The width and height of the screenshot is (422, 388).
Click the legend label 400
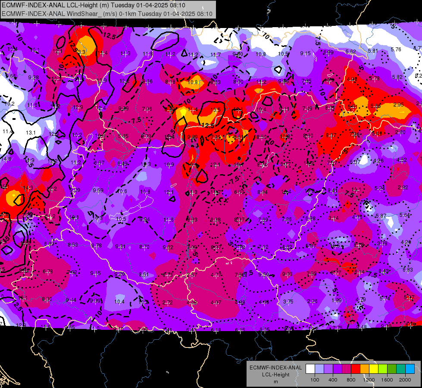pyautogui.click(x=333, y=380)
